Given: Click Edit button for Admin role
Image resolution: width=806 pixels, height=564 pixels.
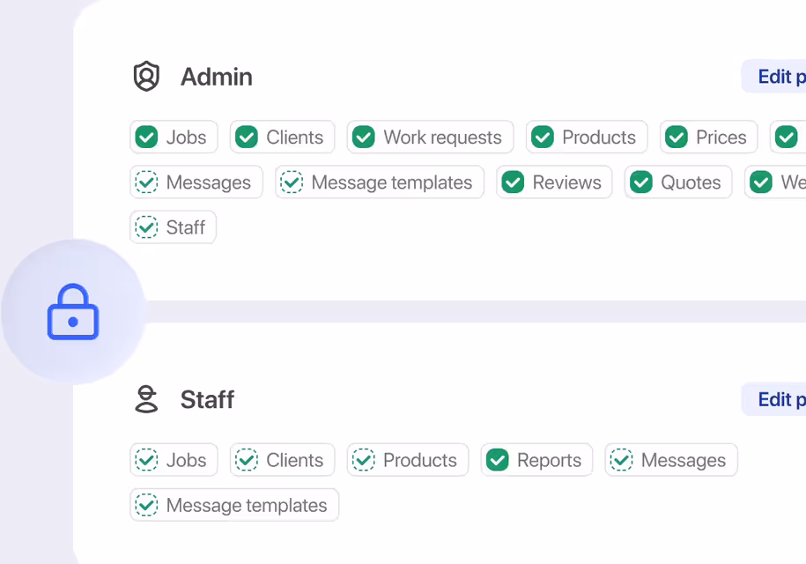Looking at the screenshot, I should point(773,77).
